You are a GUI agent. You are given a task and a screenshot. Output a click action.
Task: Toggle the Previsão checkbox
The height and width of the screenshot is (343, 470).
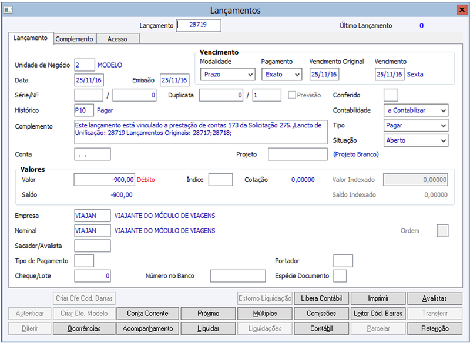(291, 95)
